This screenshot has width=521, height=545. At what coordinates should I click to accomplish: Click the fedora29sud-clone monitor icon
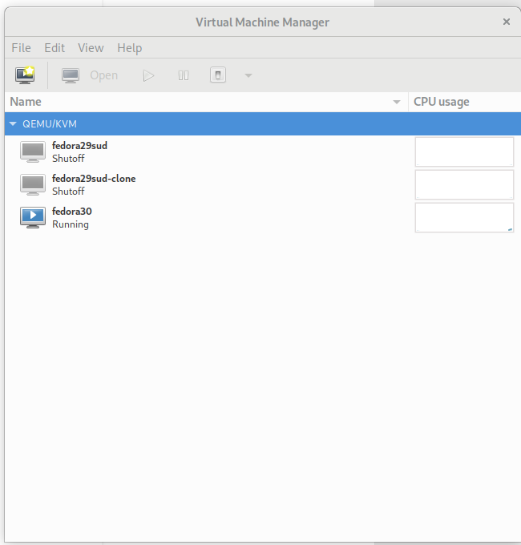(33, 184)
